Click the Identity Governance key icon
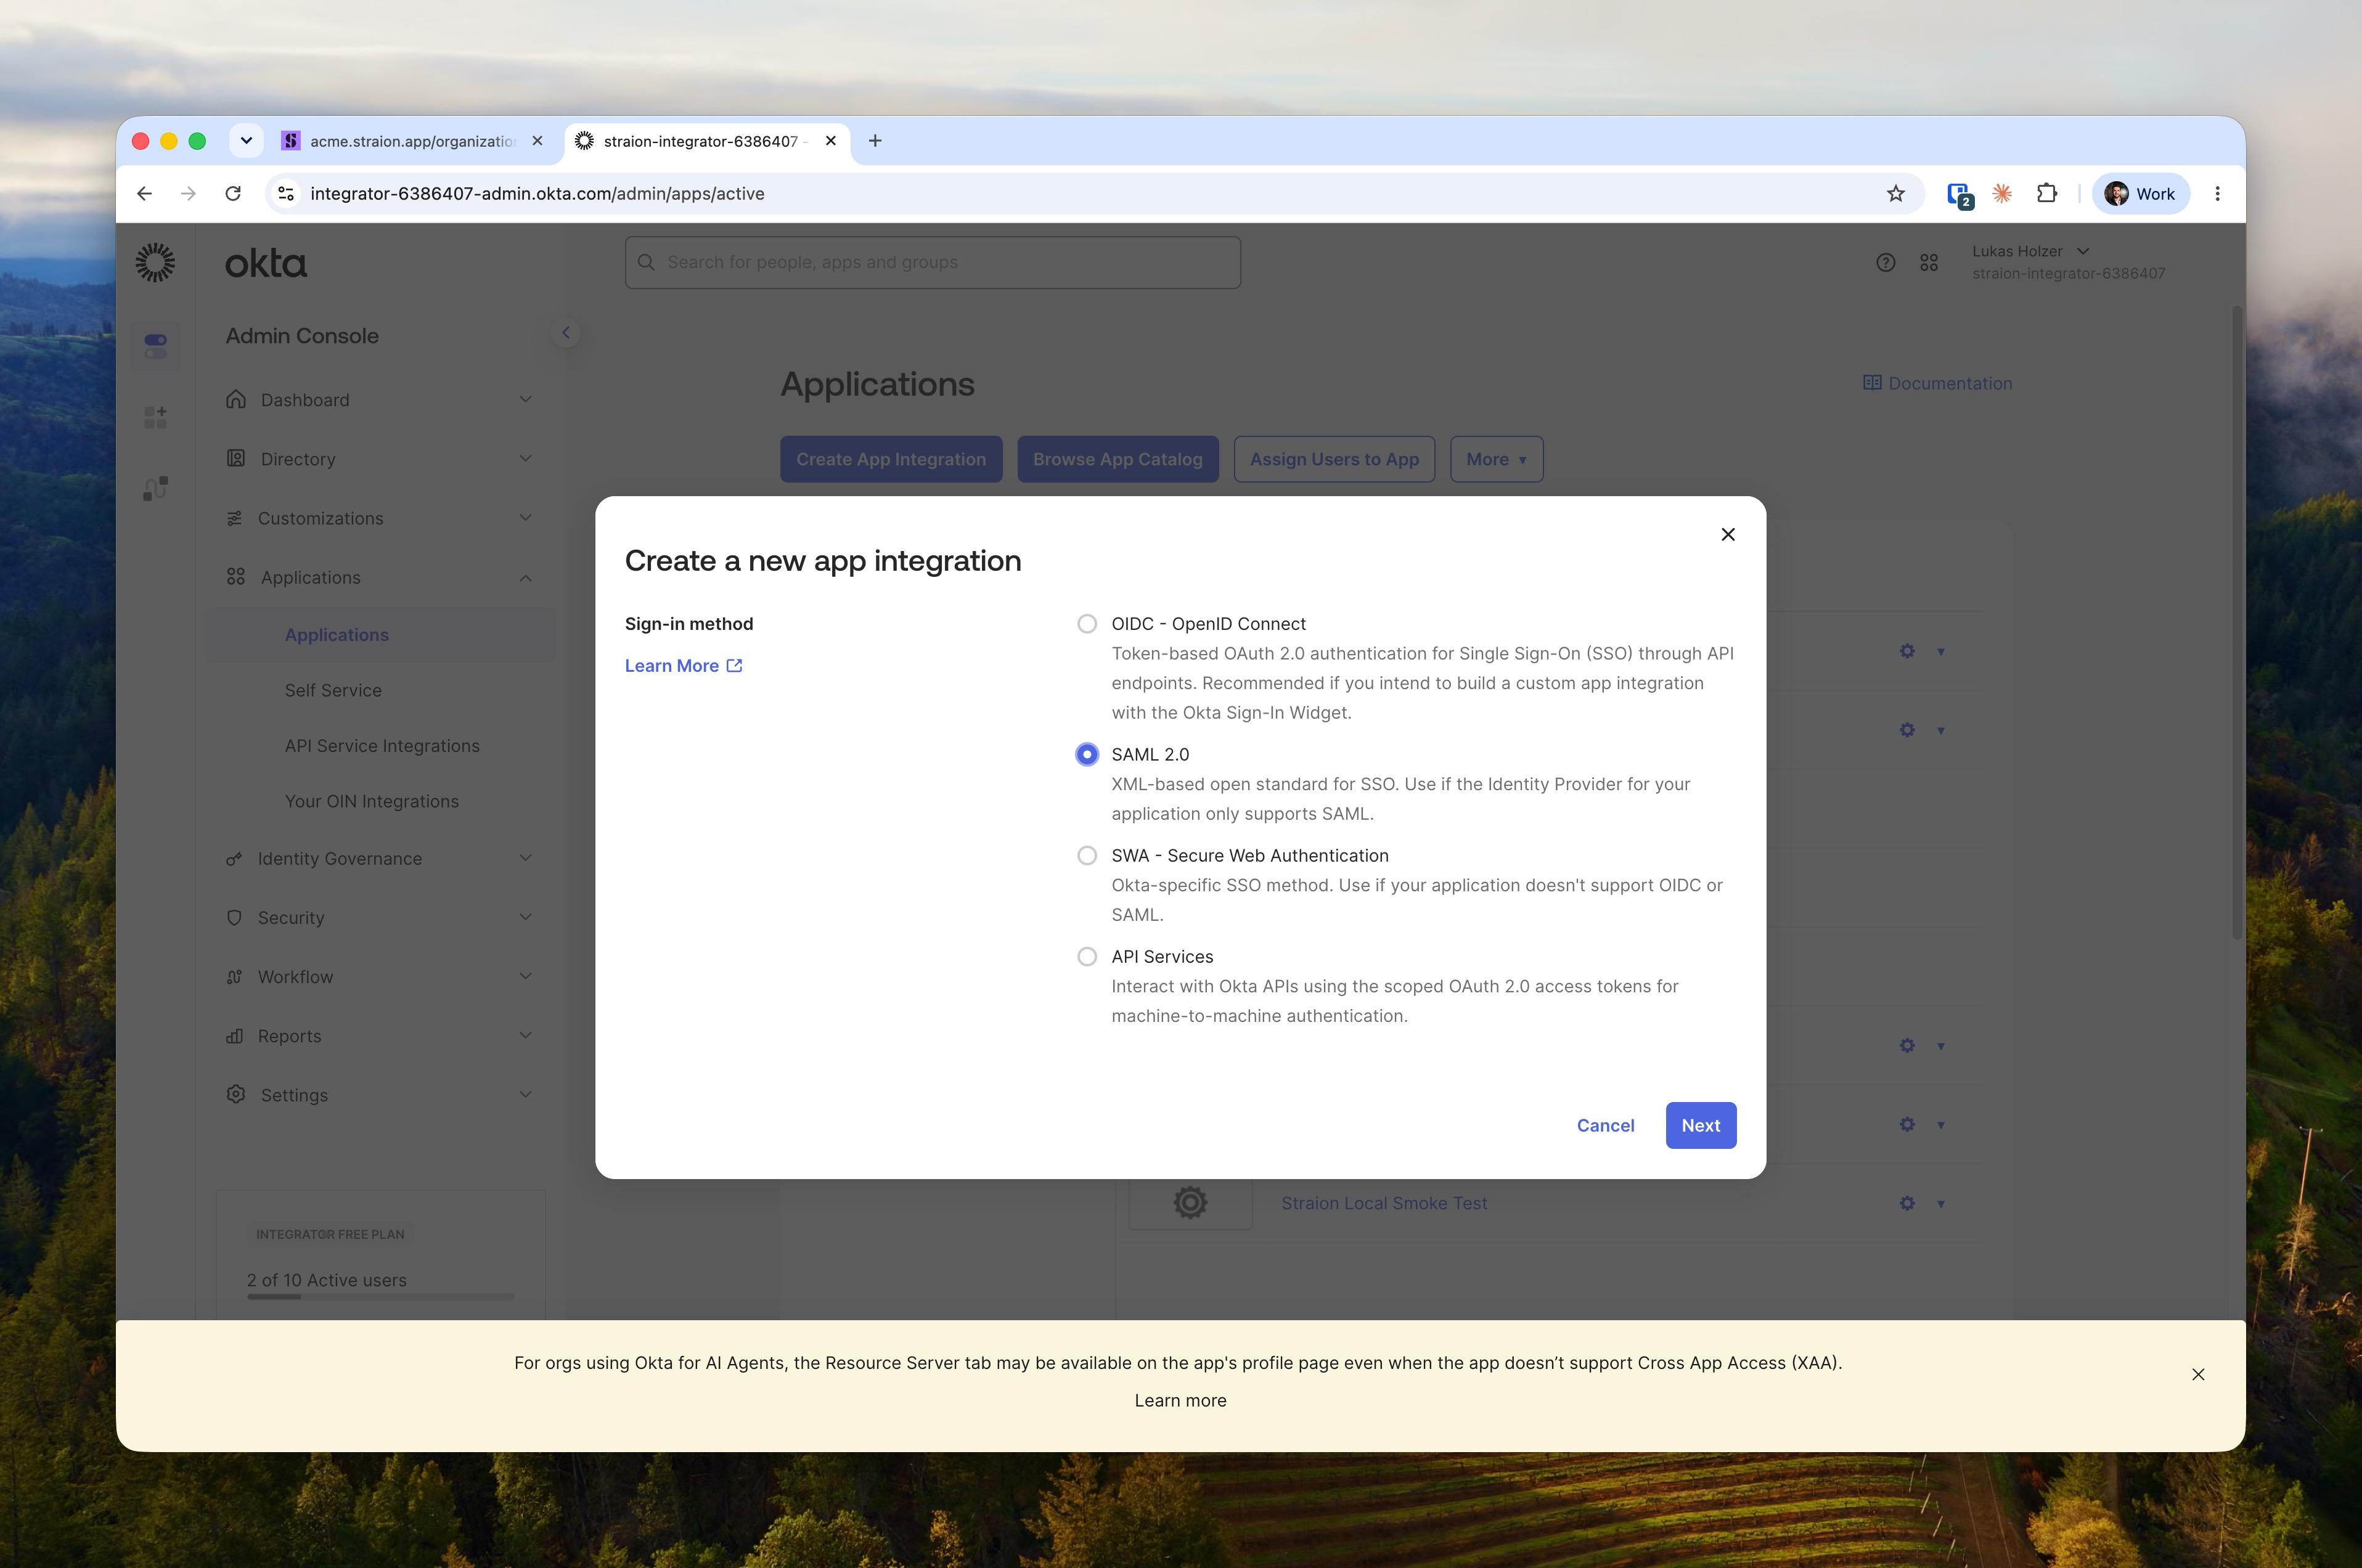 [x=234, y=859]
